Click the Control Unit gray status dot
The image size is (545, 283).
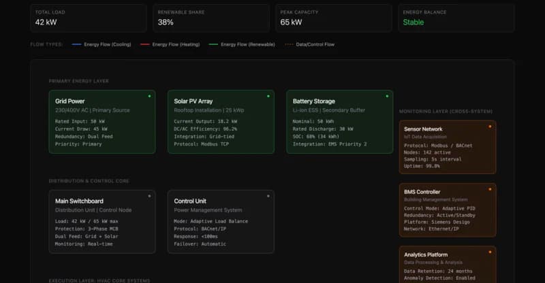point(268,196)
